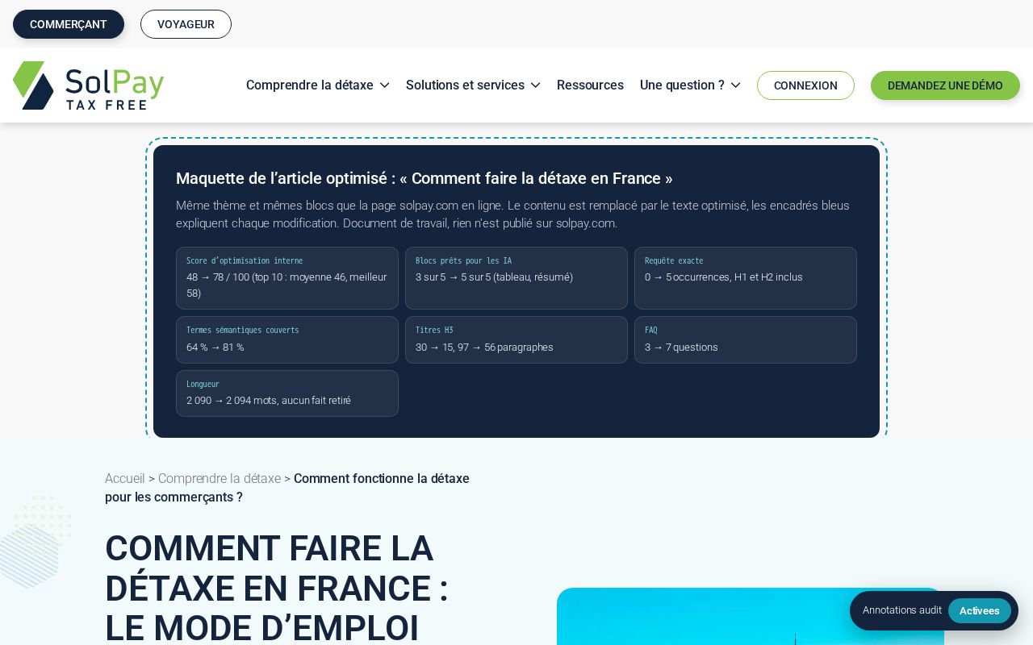Select the Commerçant audience pill
1033x645 pixels.
tap(69, 24)
